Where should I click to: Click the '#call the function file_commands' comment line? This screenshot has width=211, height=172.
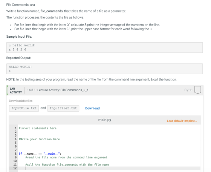(67, 164)
